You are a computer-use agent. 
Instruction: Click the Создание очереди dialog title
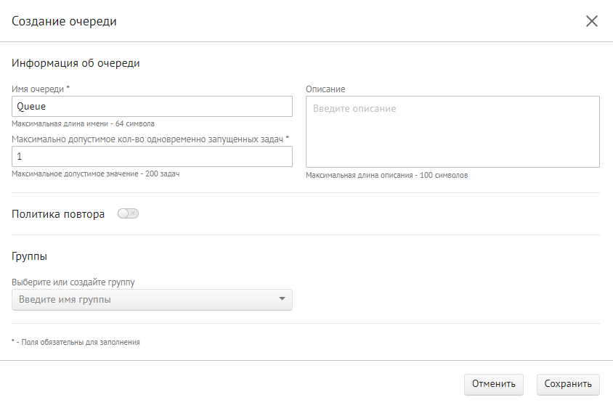65,22
